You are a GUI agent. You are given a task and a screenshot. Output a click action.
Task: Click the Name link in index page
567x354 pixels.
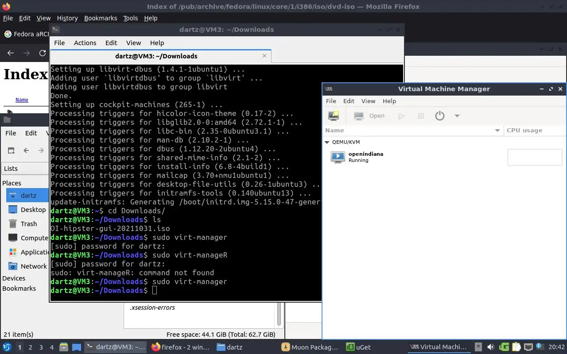point(22,100)
